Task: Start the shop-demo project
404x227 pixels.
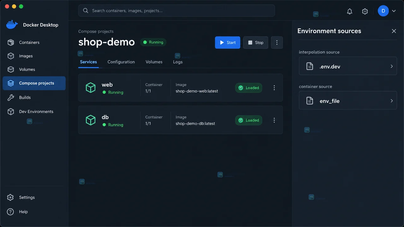Action: [228, 43]
